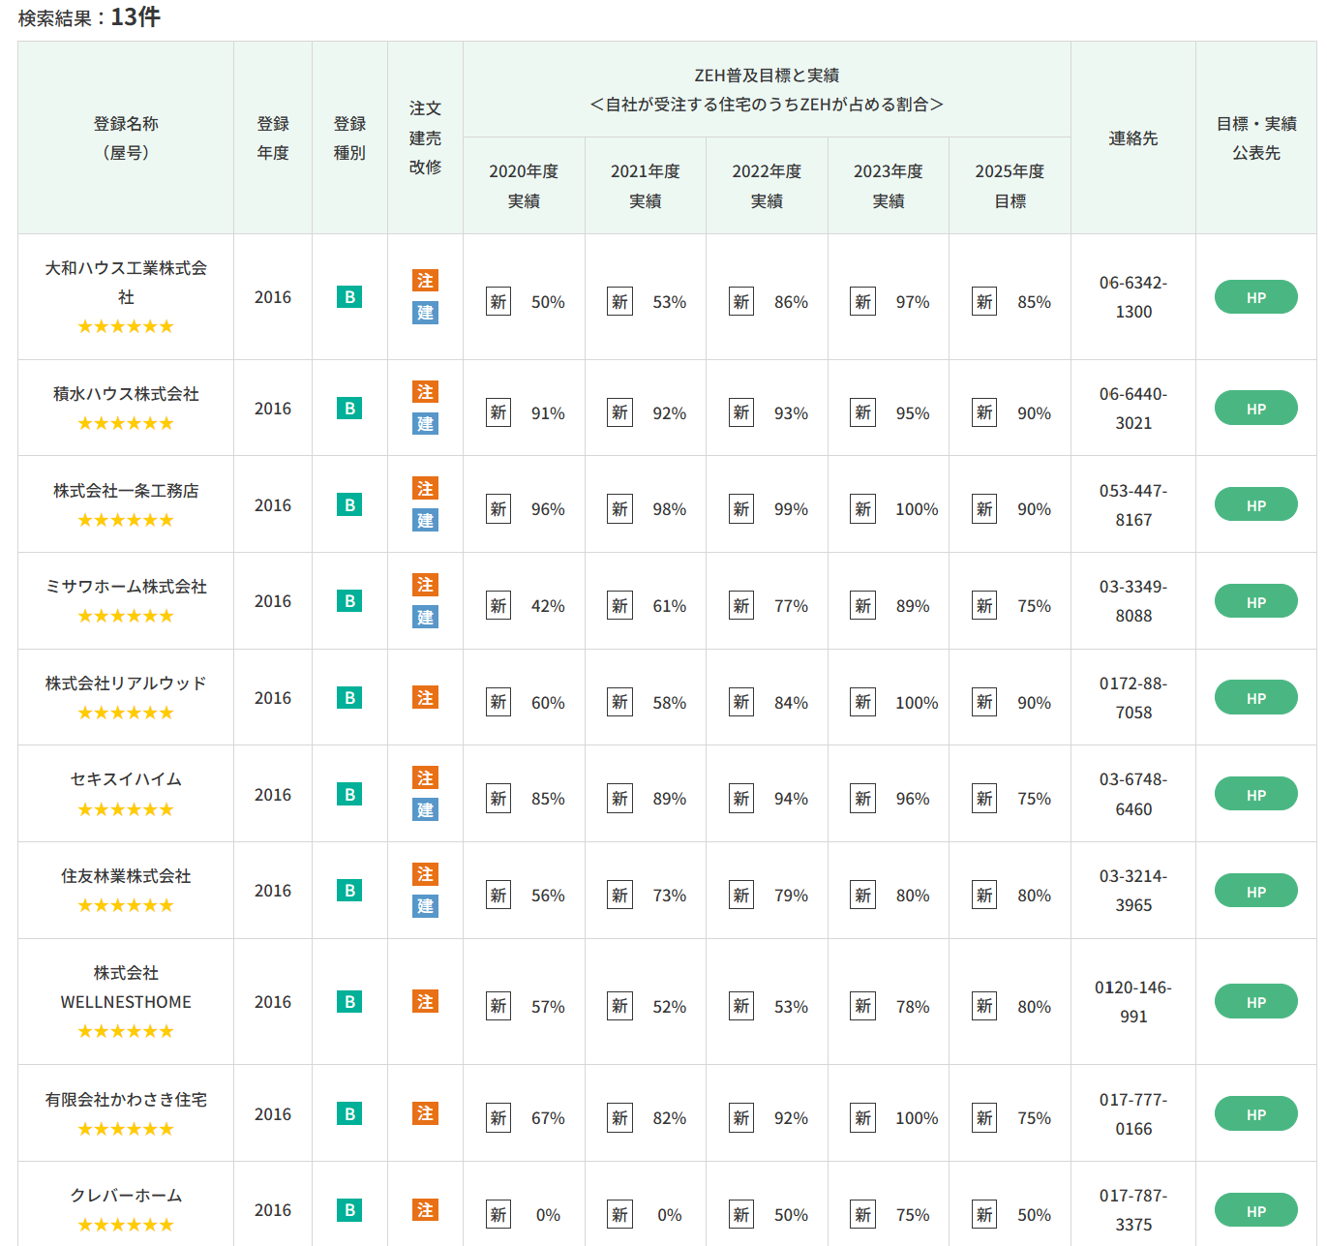Click phone number 06-6342-1300
The image size is (1327, 1246).
pos(1133,297)
